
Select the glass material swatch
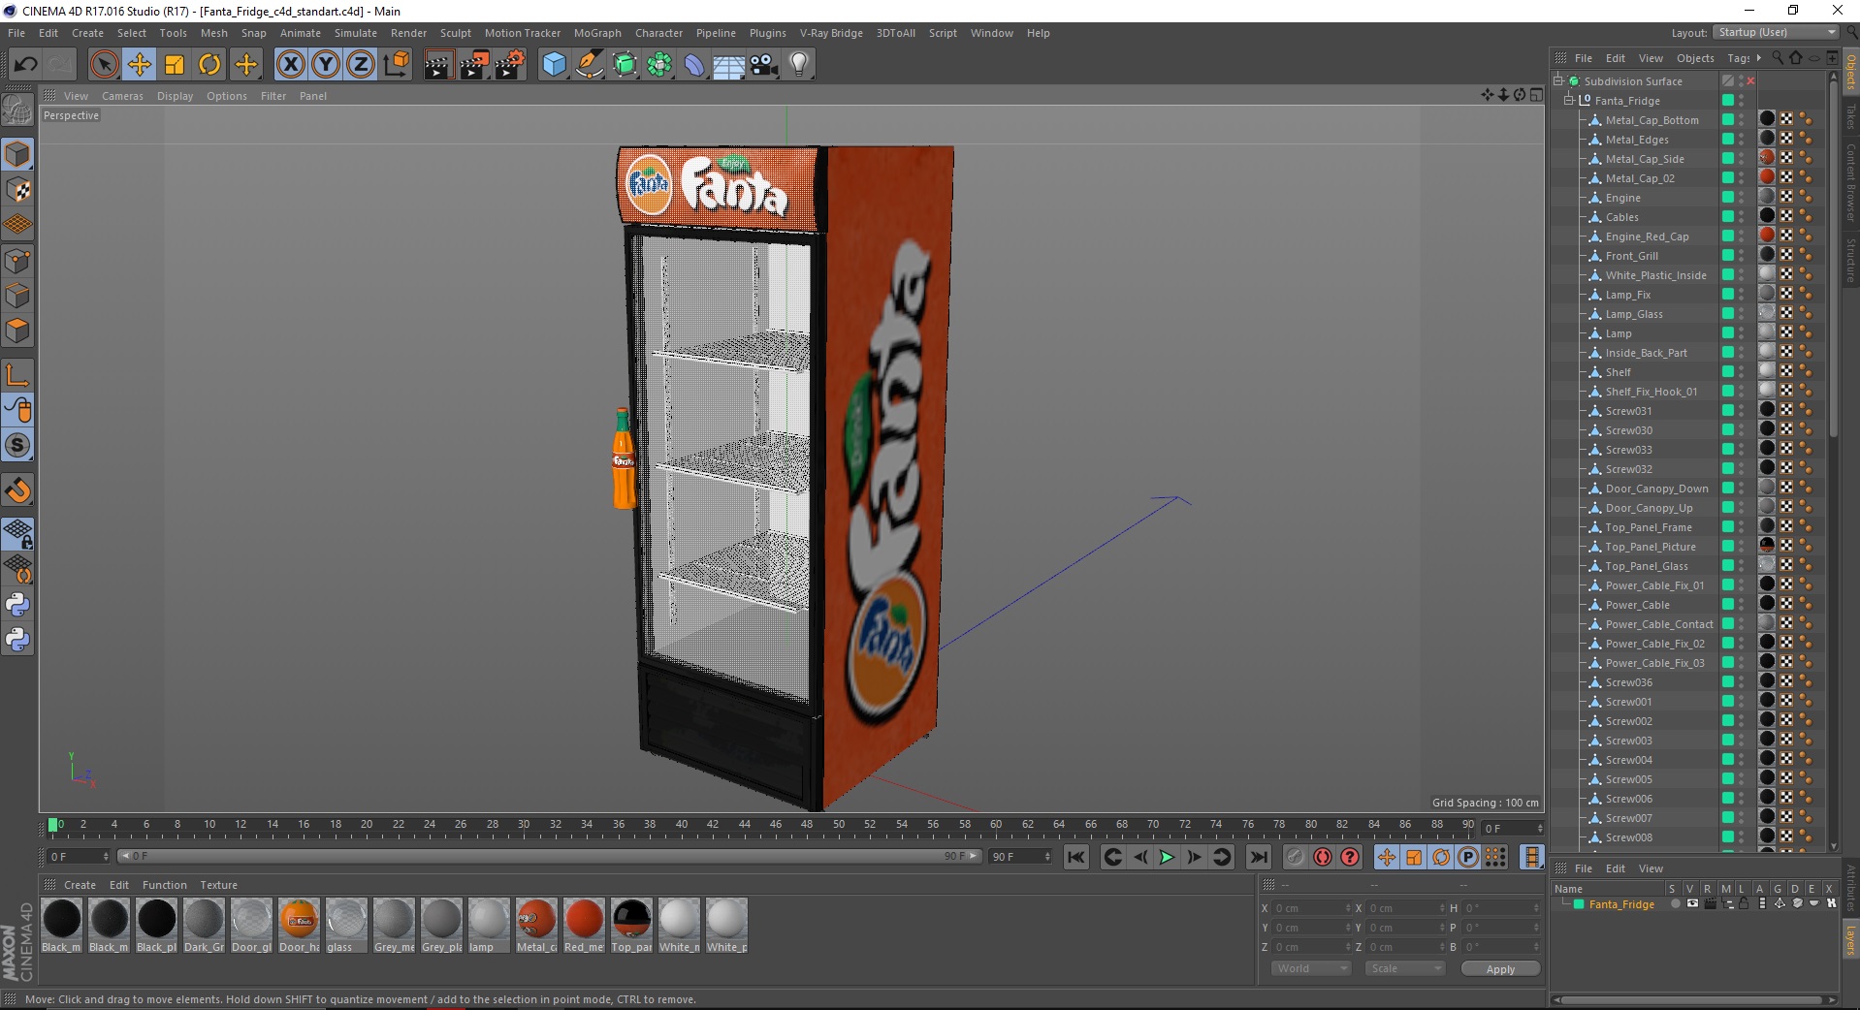(x=346, y=926)
